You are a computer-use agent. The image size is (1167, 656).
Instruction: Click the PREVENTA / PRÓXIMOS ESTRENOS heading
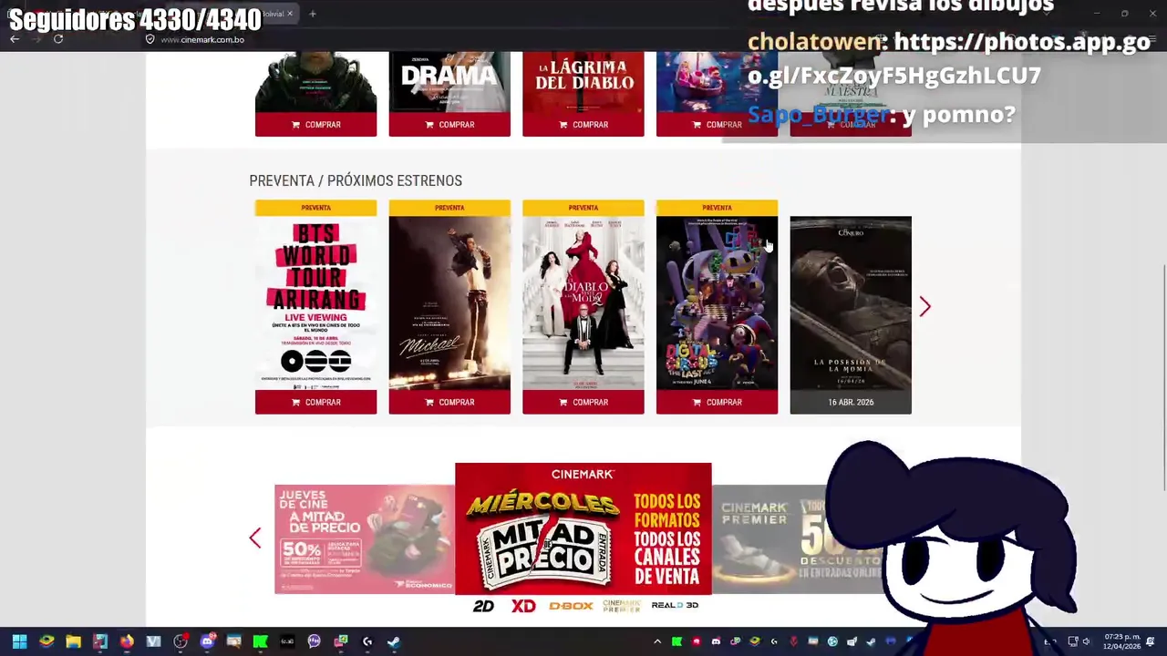tap(356, 180)
